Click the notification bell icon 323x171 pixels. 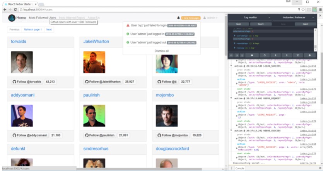[178, 18]
